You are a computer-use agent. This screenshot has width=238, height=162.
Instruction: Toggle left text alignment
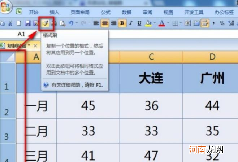[96, 23]
